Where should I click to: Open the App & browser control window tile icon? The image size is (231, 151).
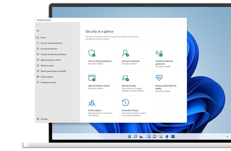point(92,78)
